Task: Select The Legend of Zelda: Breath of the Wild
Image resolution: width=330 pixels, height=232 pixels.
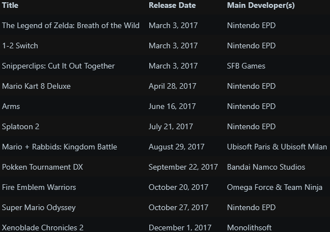Action: 71,25
